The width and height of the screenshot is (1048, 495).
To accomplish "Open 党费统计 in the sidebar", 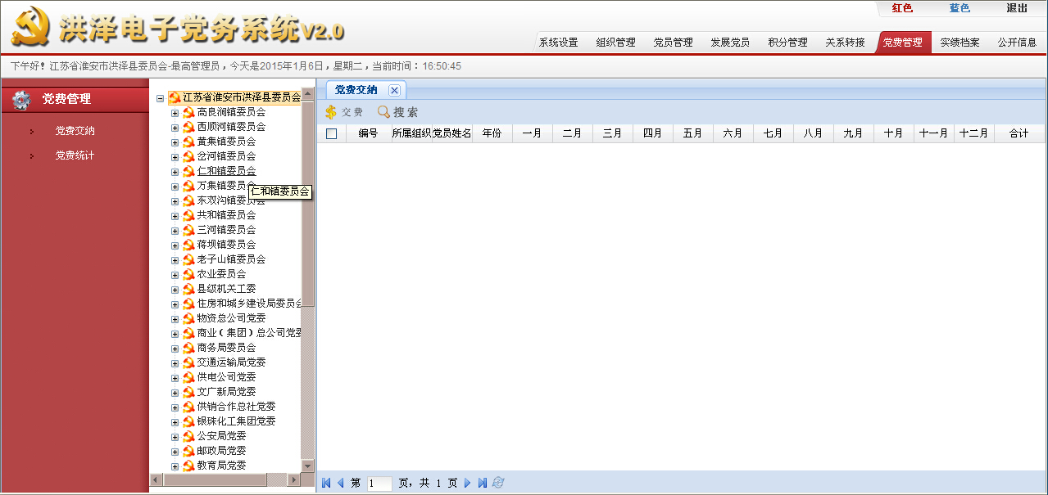I will coord(75,155).
